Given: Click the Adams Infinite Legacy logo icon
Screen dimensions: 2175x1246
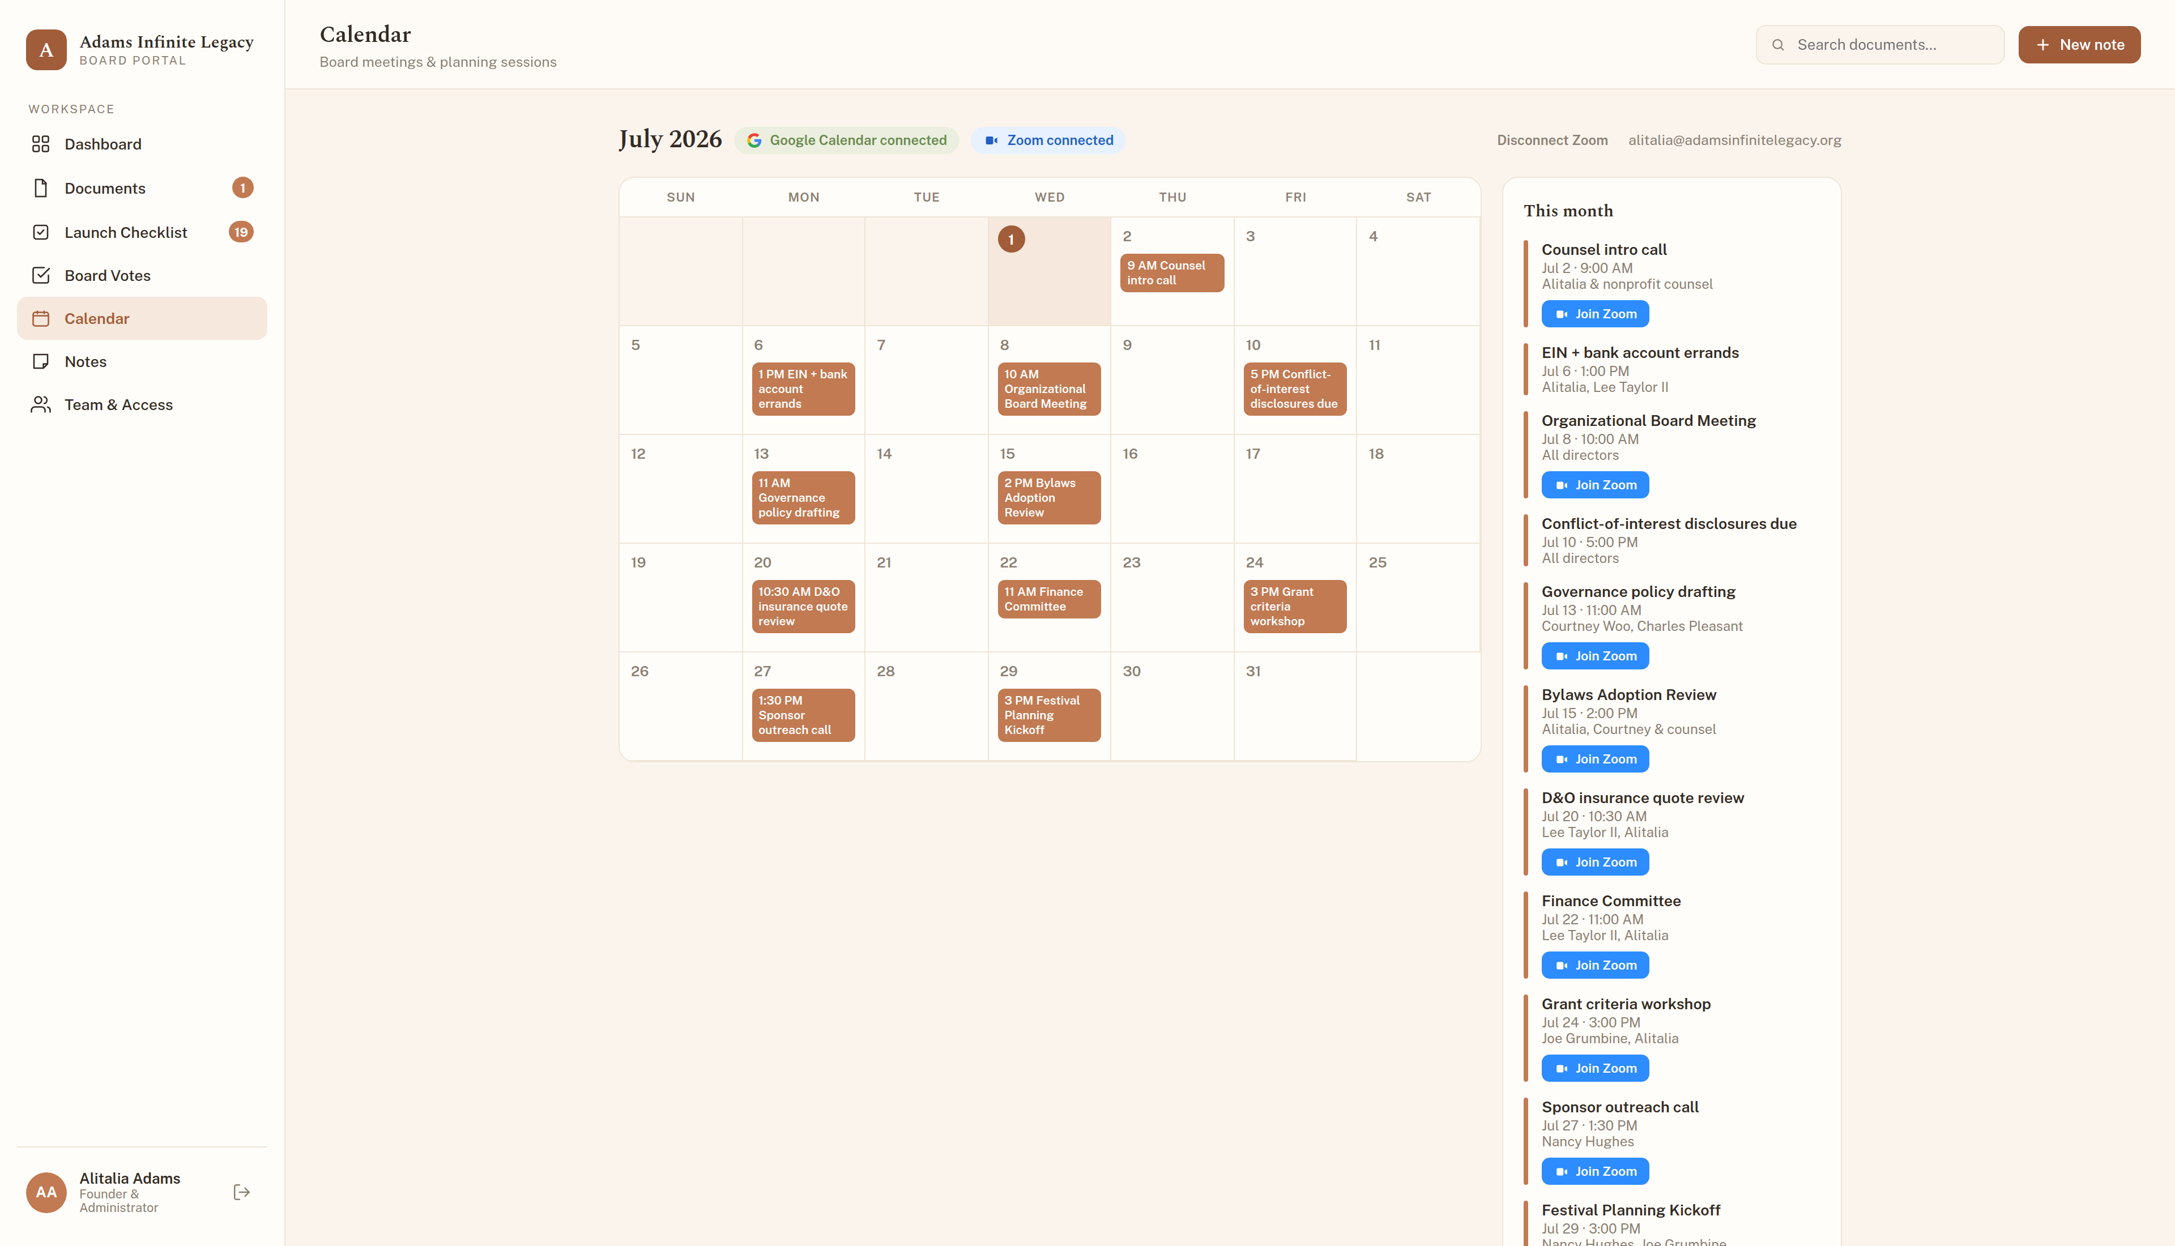Looking at the screenshot, I should 46,50.
